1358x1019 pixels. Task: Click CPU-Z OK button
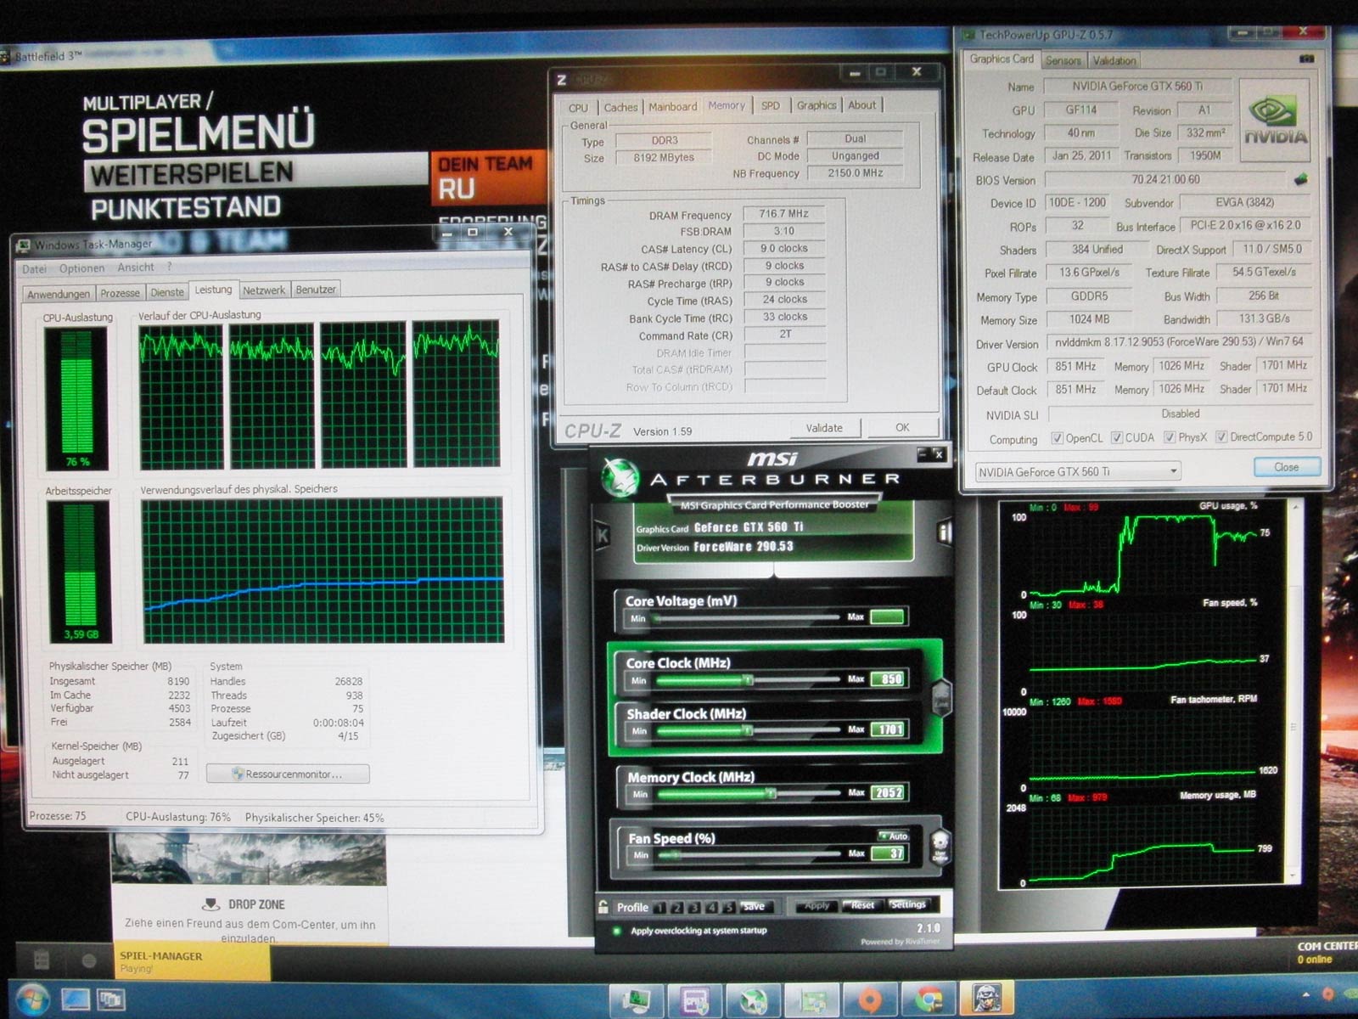coord(902,427)
